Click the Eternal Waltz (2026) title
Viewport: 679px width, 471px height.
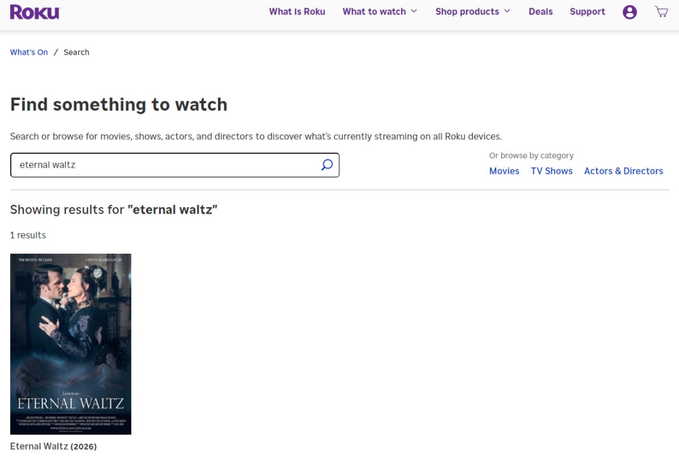click(53, 447)
